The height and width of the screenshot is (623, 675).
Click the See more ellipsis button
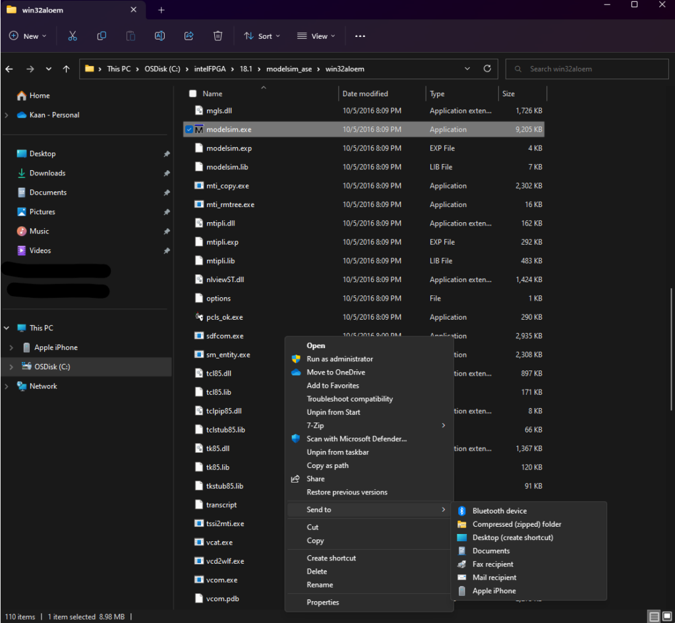(x=360, y=36)
